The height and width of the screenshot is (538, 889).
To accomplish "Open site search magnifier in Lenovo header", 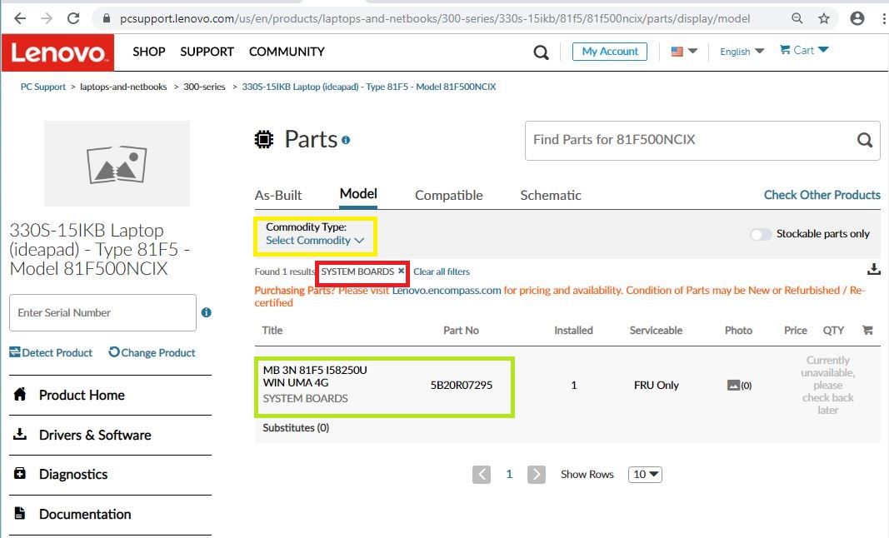I will point(541,52).
